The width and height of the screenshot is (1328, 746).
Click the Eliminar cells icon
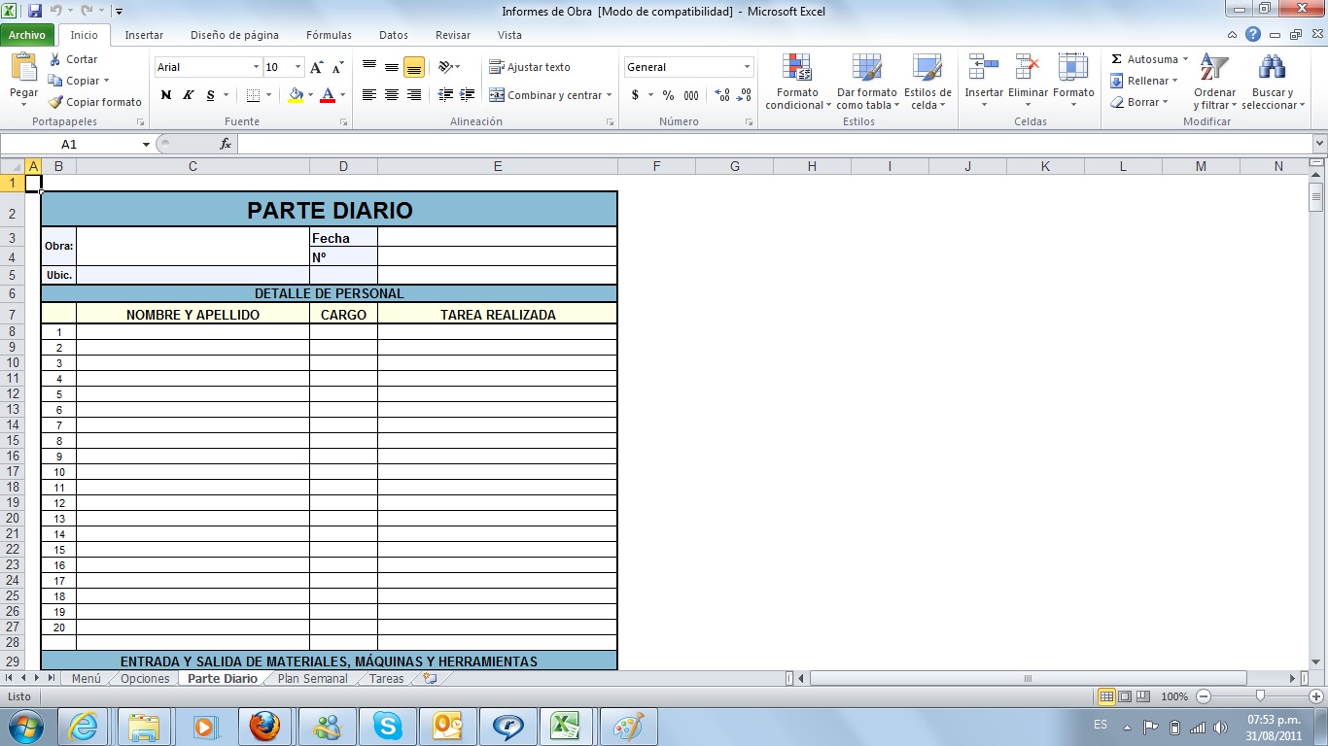pyautogui.click(x=1028, y=68)
